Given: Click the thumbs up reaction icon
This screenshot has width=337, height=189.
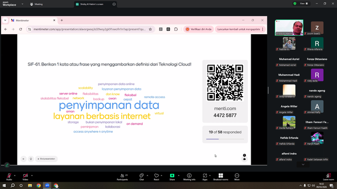Looking at the screenshot, I should click(x=244, y=159).
